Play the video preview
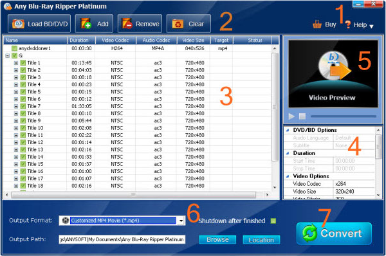This screenshot has width=386, height=256. (291, 116)
